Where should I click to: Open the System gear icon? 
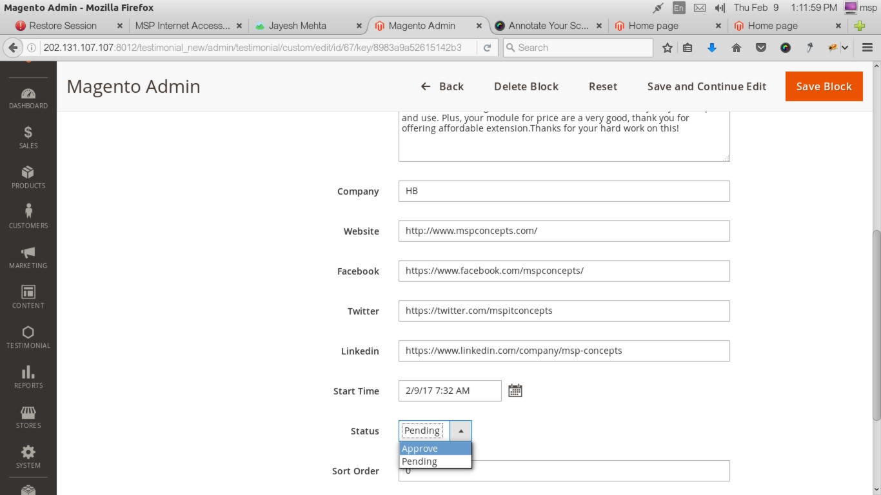coord(28,457)
